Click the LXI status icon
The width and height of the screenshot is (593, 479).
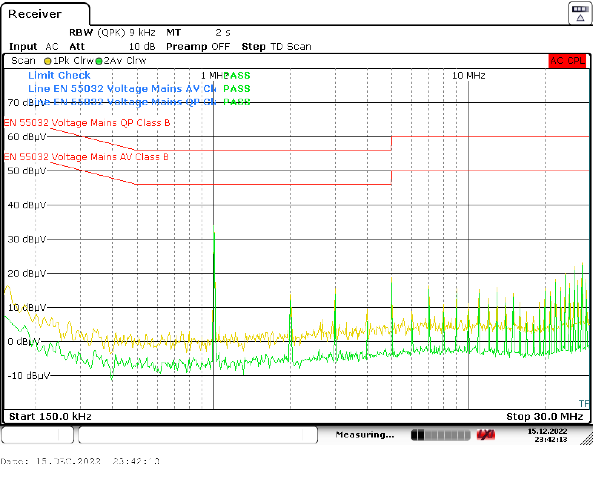(486, 434)
